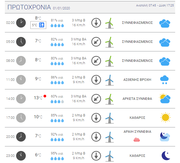Click the north-east wind arrow at 05:00
This screenshot has width=180, height=163.
(x=96, y=42)
